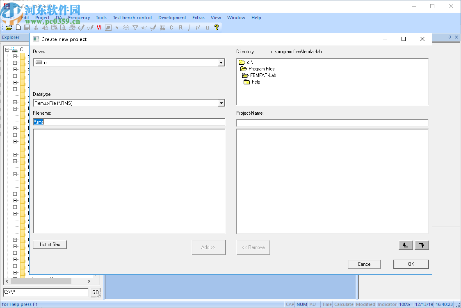The height and width of the screenshot is (308, 461).
Task: Click the framed square toolbar icon
Action: tap(108, 27)
